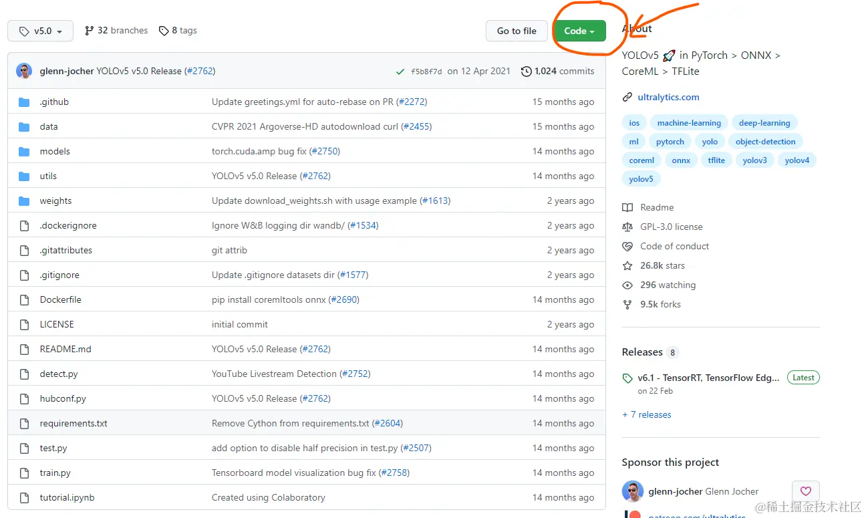Open the 1,024 commits history
866x518 pixels.
(x=557, y=71)
